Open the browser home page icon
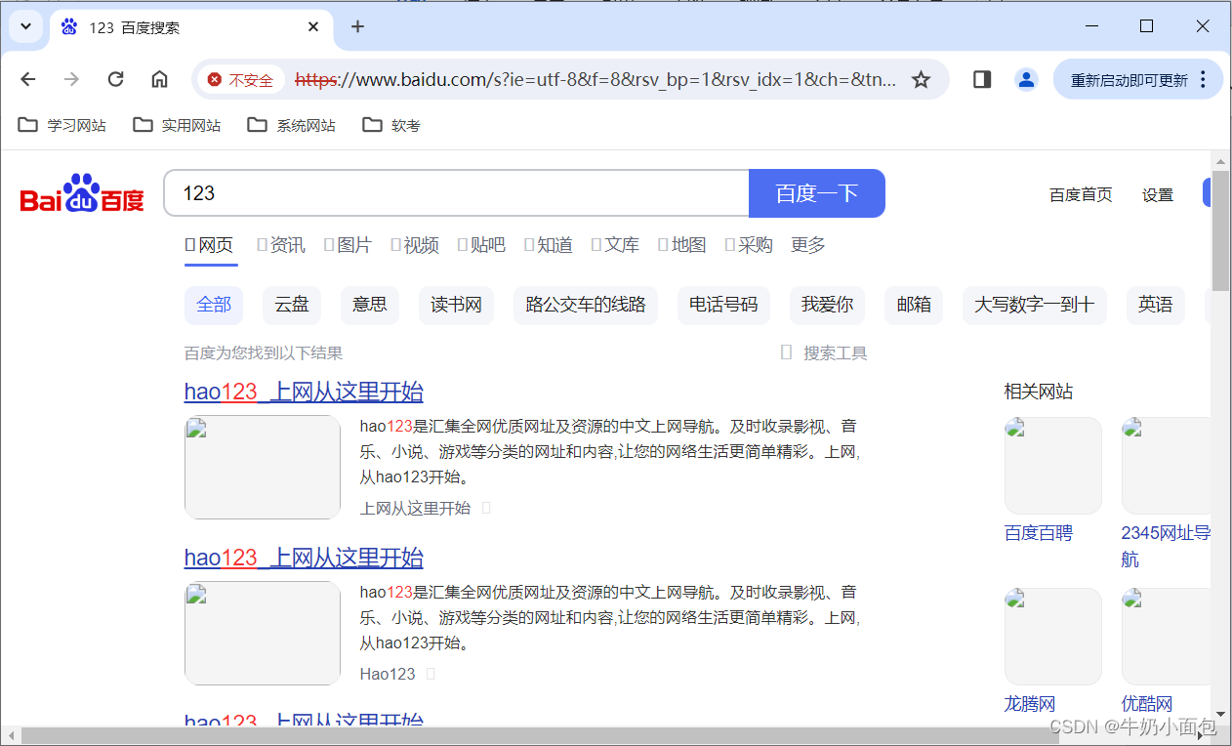 coord(159,79)
